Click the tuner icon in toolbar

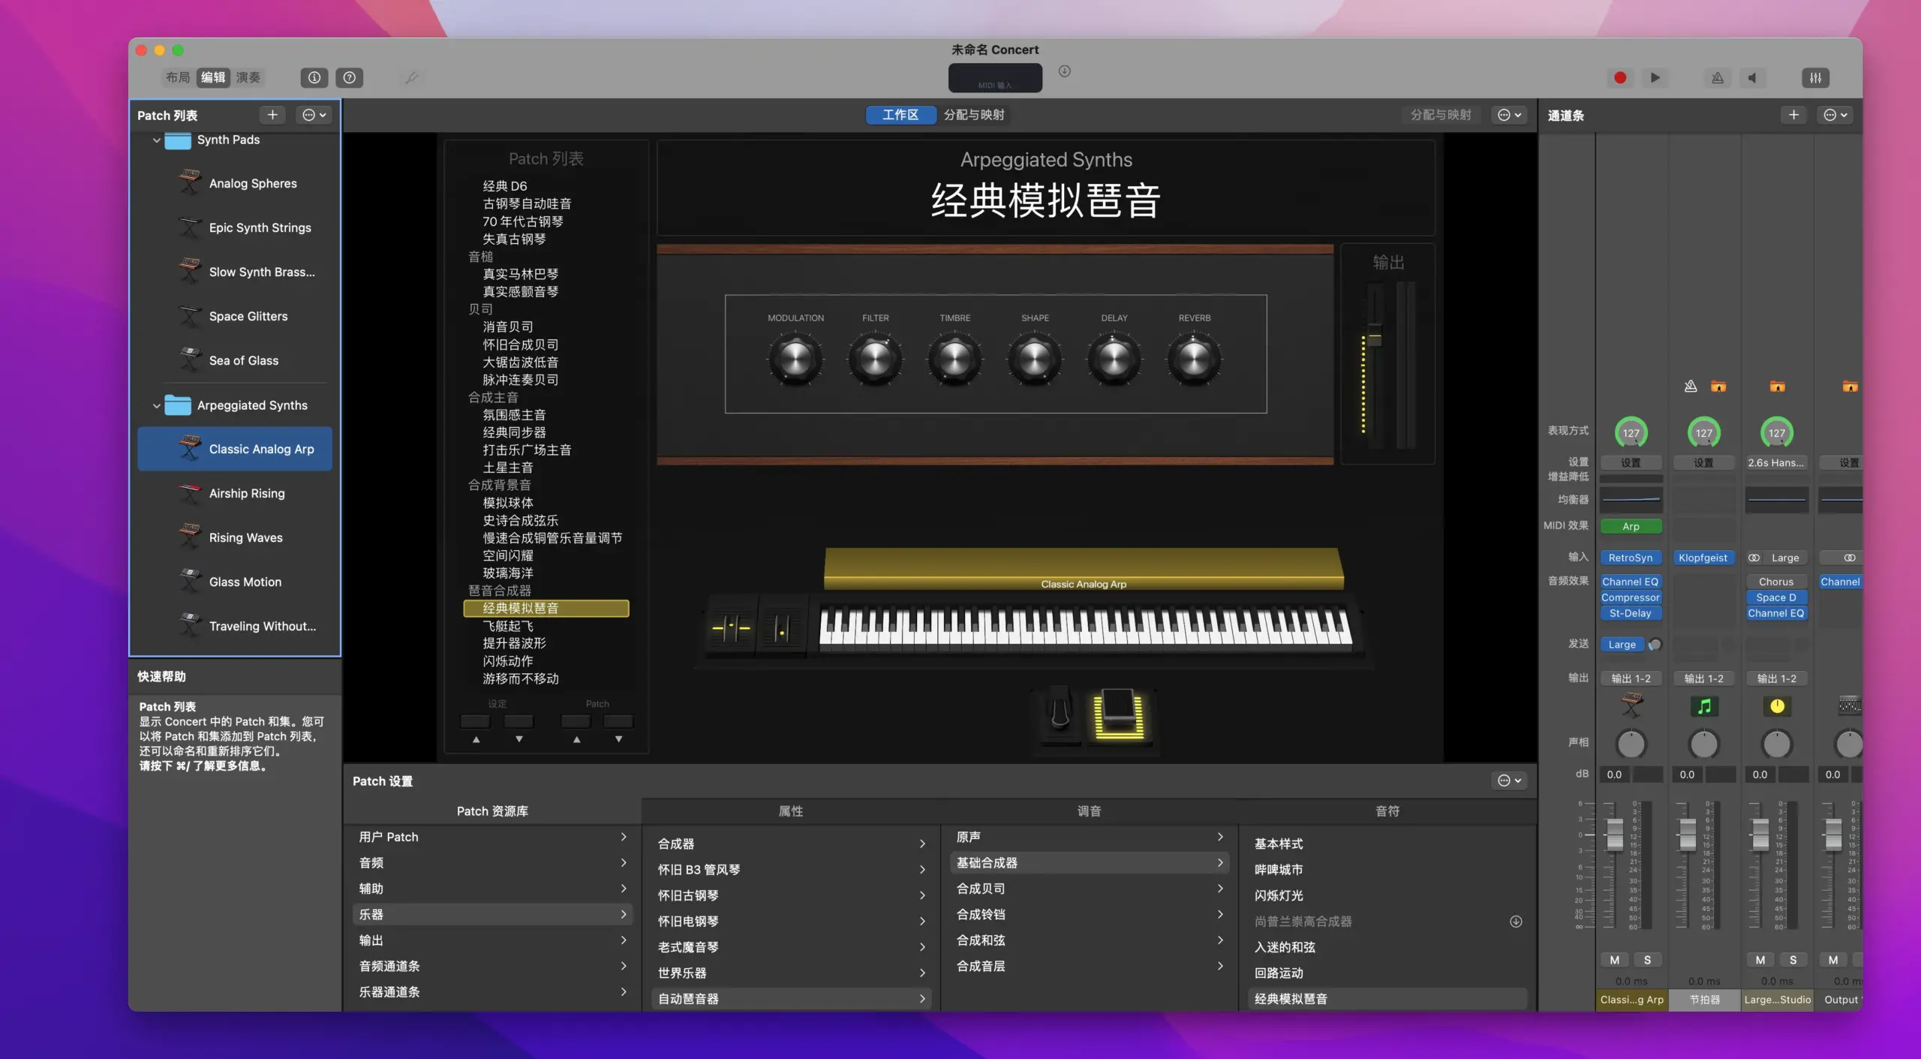(411, 77)
